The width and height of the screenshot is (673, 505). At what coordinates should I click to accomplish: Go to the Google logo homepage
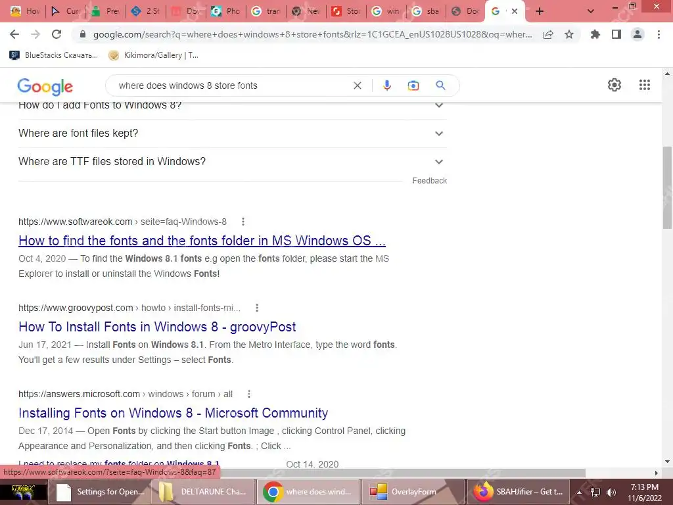[45, 87]
